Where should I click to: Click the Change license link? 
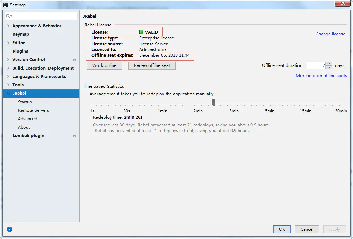[330, 34]
